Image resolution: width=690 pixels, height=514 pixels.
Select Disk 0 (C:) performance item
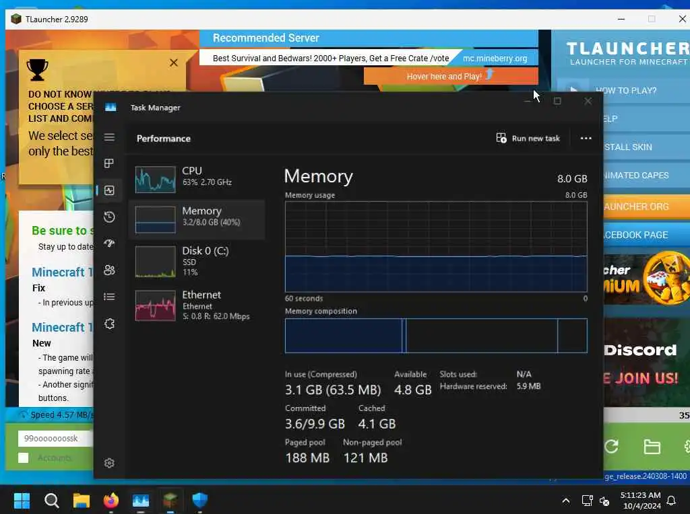click(197, 261)
